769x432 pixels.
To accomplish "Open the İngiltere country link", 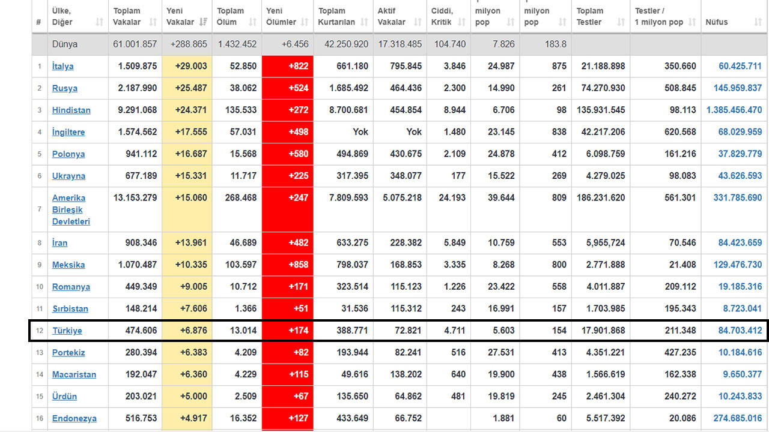I will point(68,132).
